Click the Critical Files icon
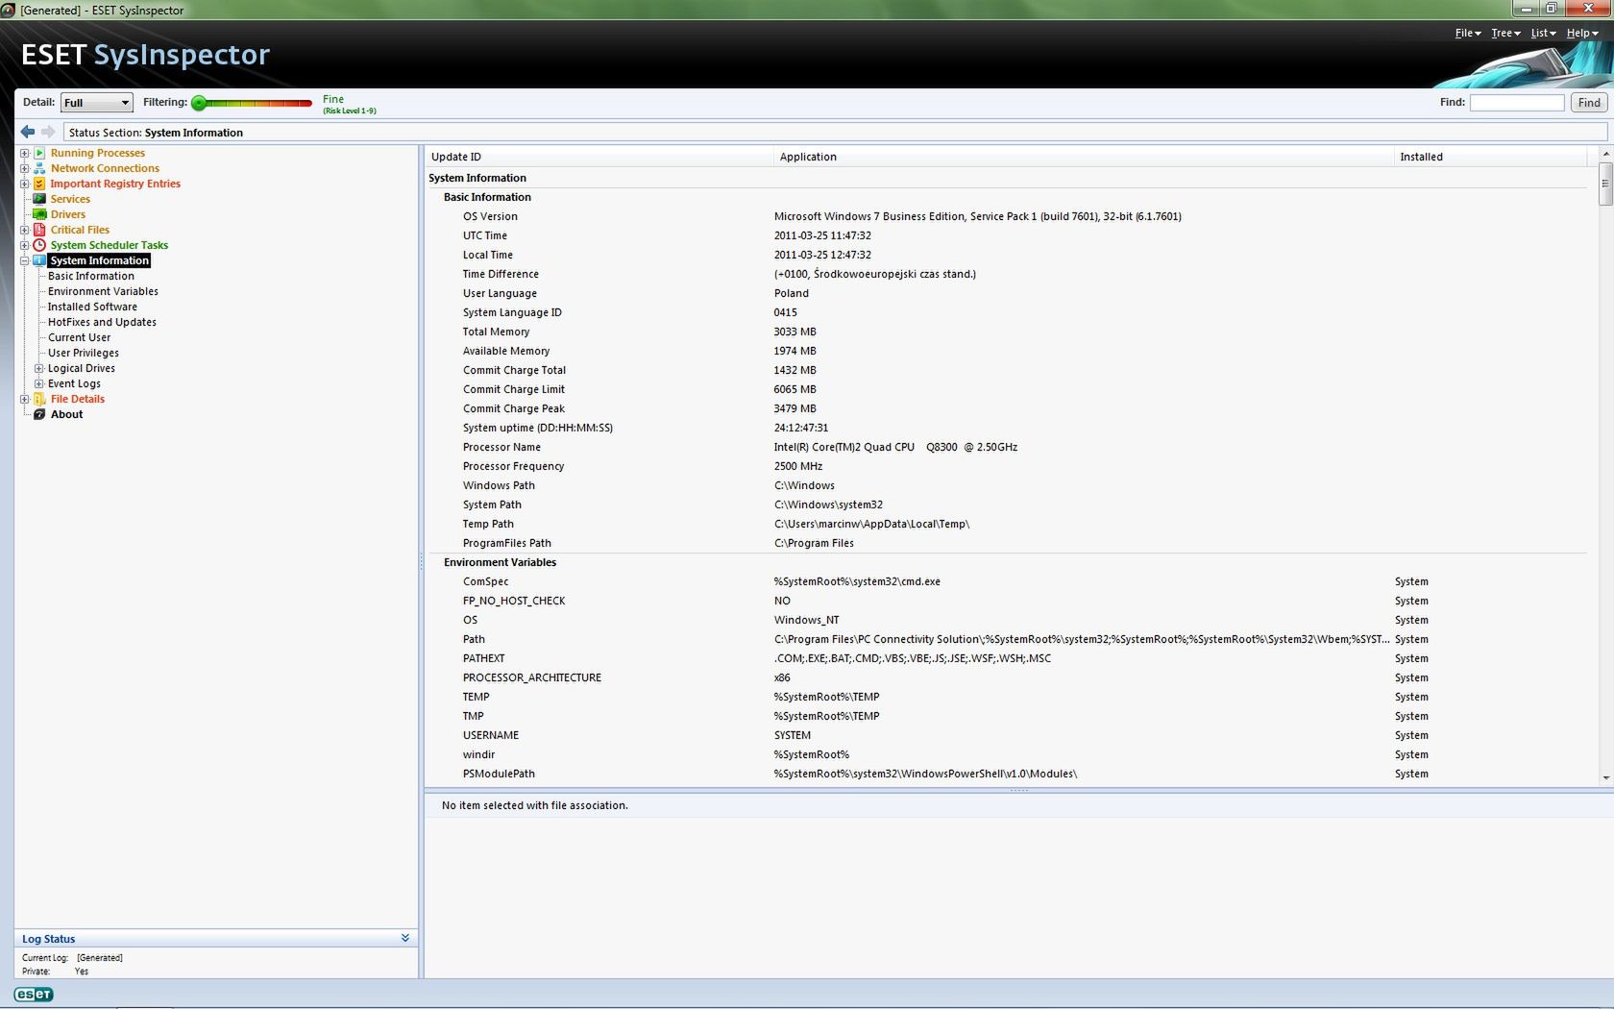This screenshot has height=1009, width=1614. click(39, 230)
